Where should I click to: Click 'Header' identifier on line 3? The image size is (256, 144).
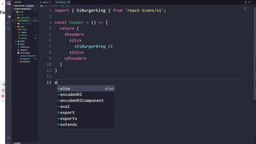pos(76,22)
